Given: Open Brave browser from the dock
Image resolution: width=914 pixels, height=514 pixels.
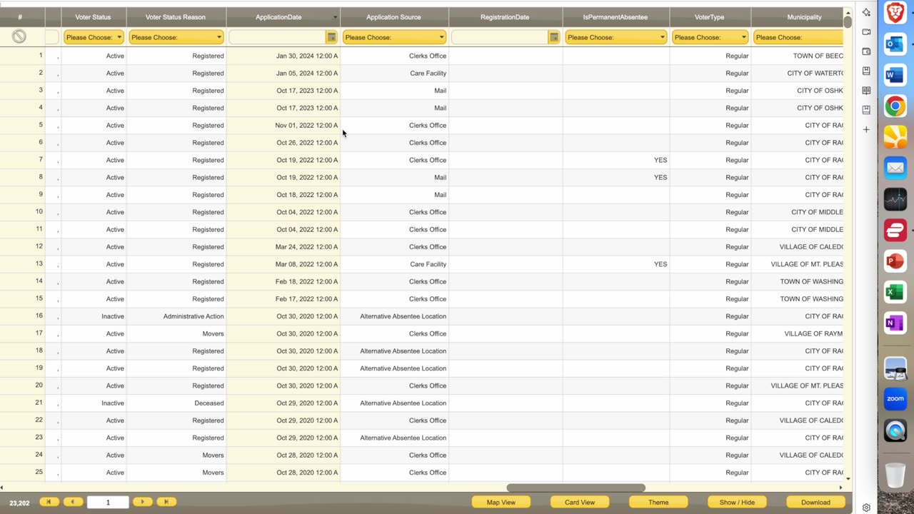Looking at the screenshot, I should pos(895,12).
